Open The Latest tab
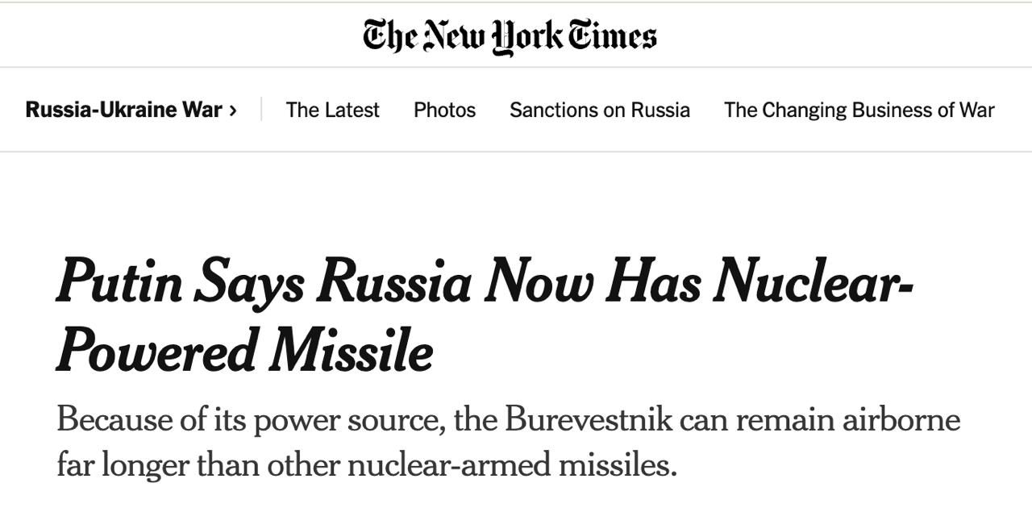Image resolution: width=1032 pixels, height=512 pixels. [332, 110]
